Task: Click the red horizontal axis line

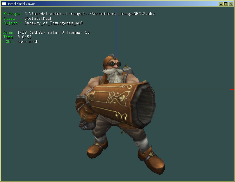Action: click(193, 90)
